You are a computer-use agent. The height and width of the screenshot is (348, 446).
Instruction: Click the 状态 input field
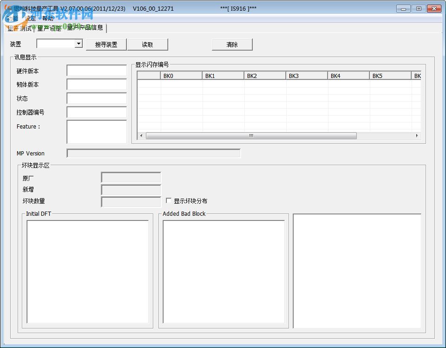97,98
